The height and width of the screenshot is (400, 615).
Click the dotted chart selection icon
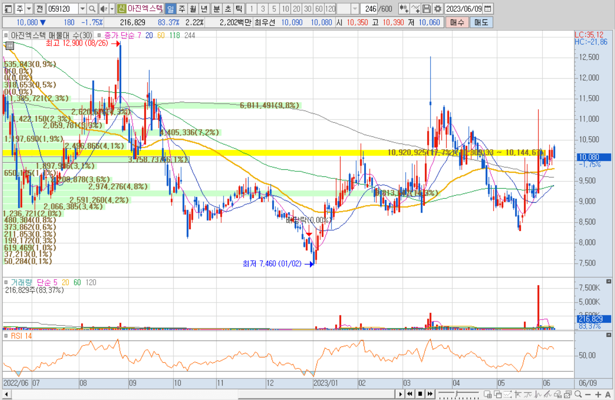508,394
